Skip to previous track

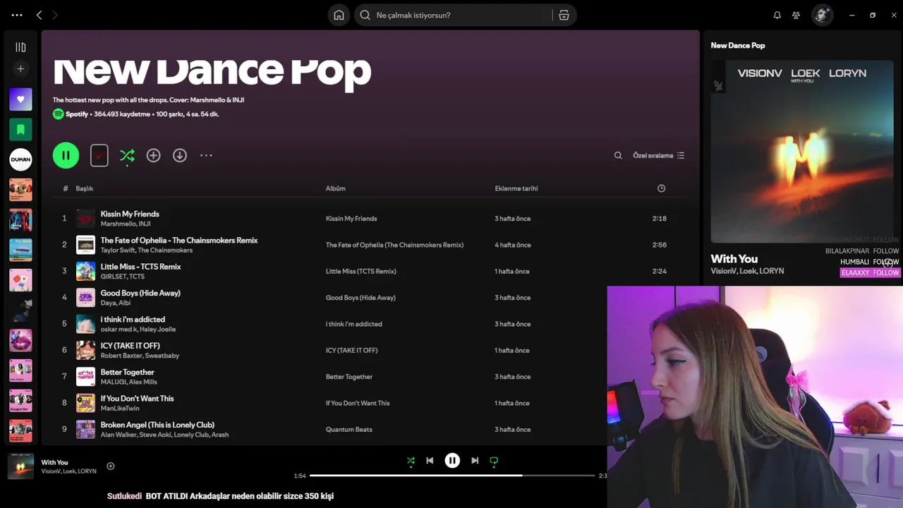click(430, 461)
